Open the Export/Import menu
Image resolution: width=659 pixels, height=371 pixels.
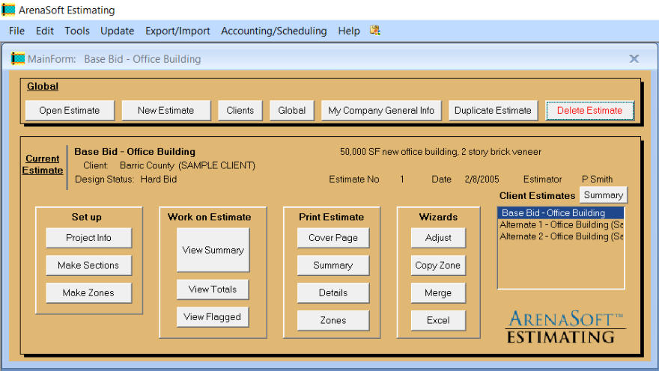click(x=177, y=31)
